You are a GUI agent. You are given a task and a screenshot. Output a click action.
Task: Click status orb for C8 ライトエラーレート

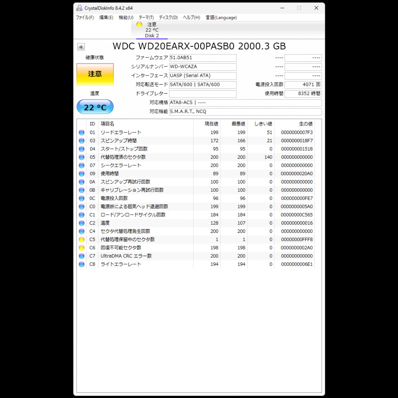tap(82, 264)
